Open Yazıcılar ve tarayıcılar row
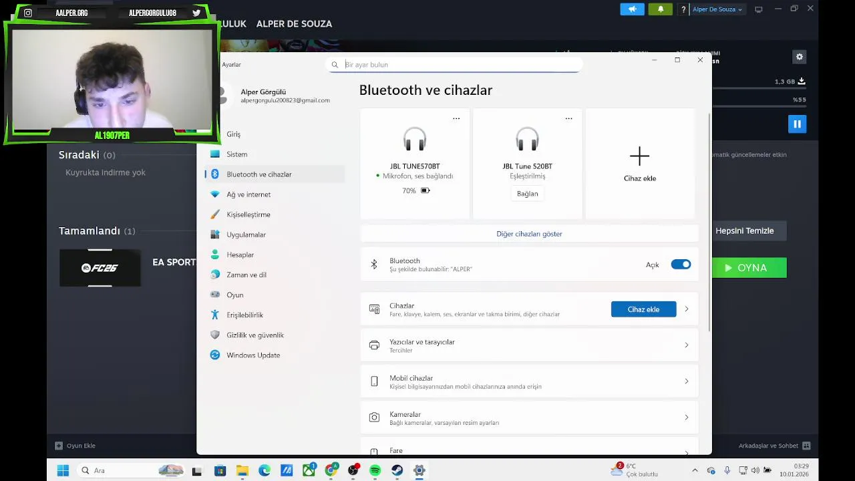Screen dimensions: 855x481 click(x=529, y=345)
